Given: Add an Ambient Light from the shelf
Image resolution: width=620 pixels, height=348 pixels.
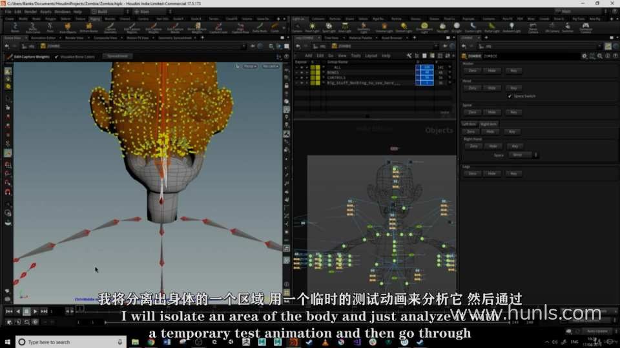Looking at the screenshot, I should (x=512, y=27).
